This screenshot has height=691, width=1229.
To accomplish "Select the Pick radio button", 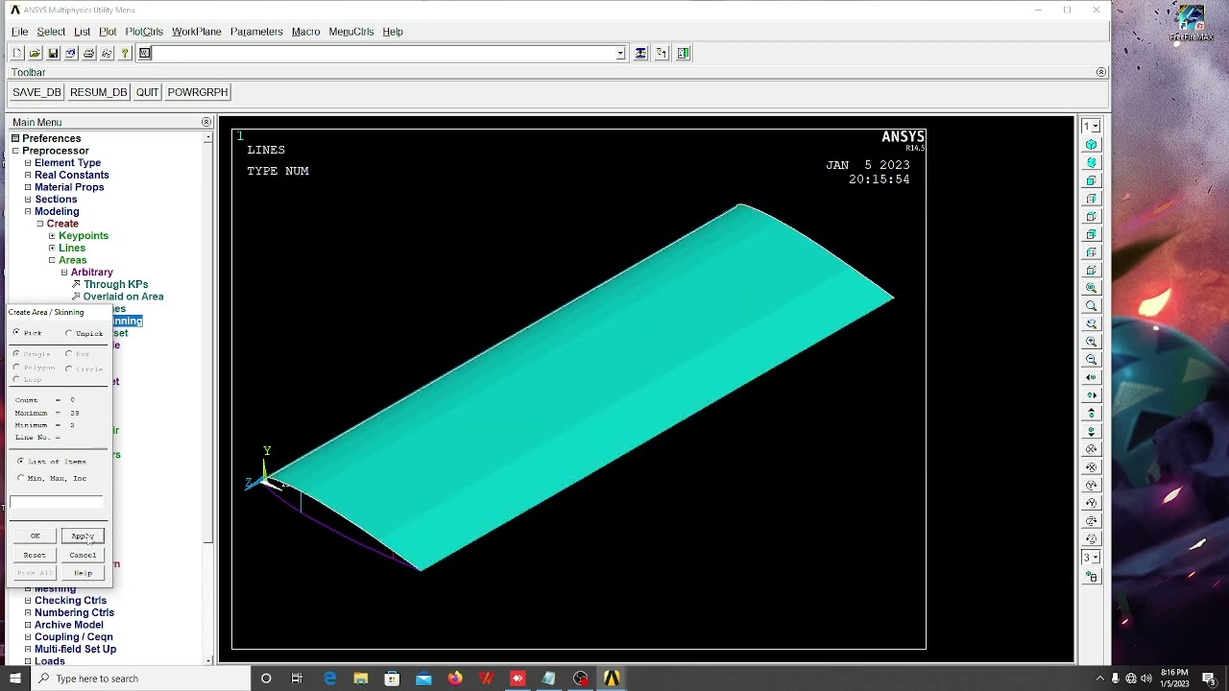I will click(x=16, y=333).
